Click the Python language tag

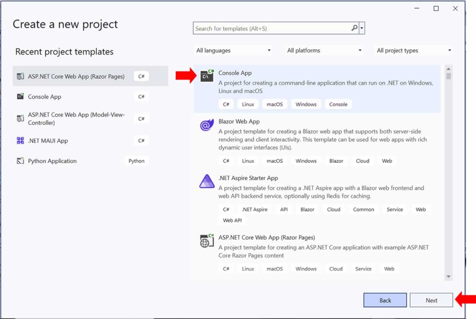point(136,161)
